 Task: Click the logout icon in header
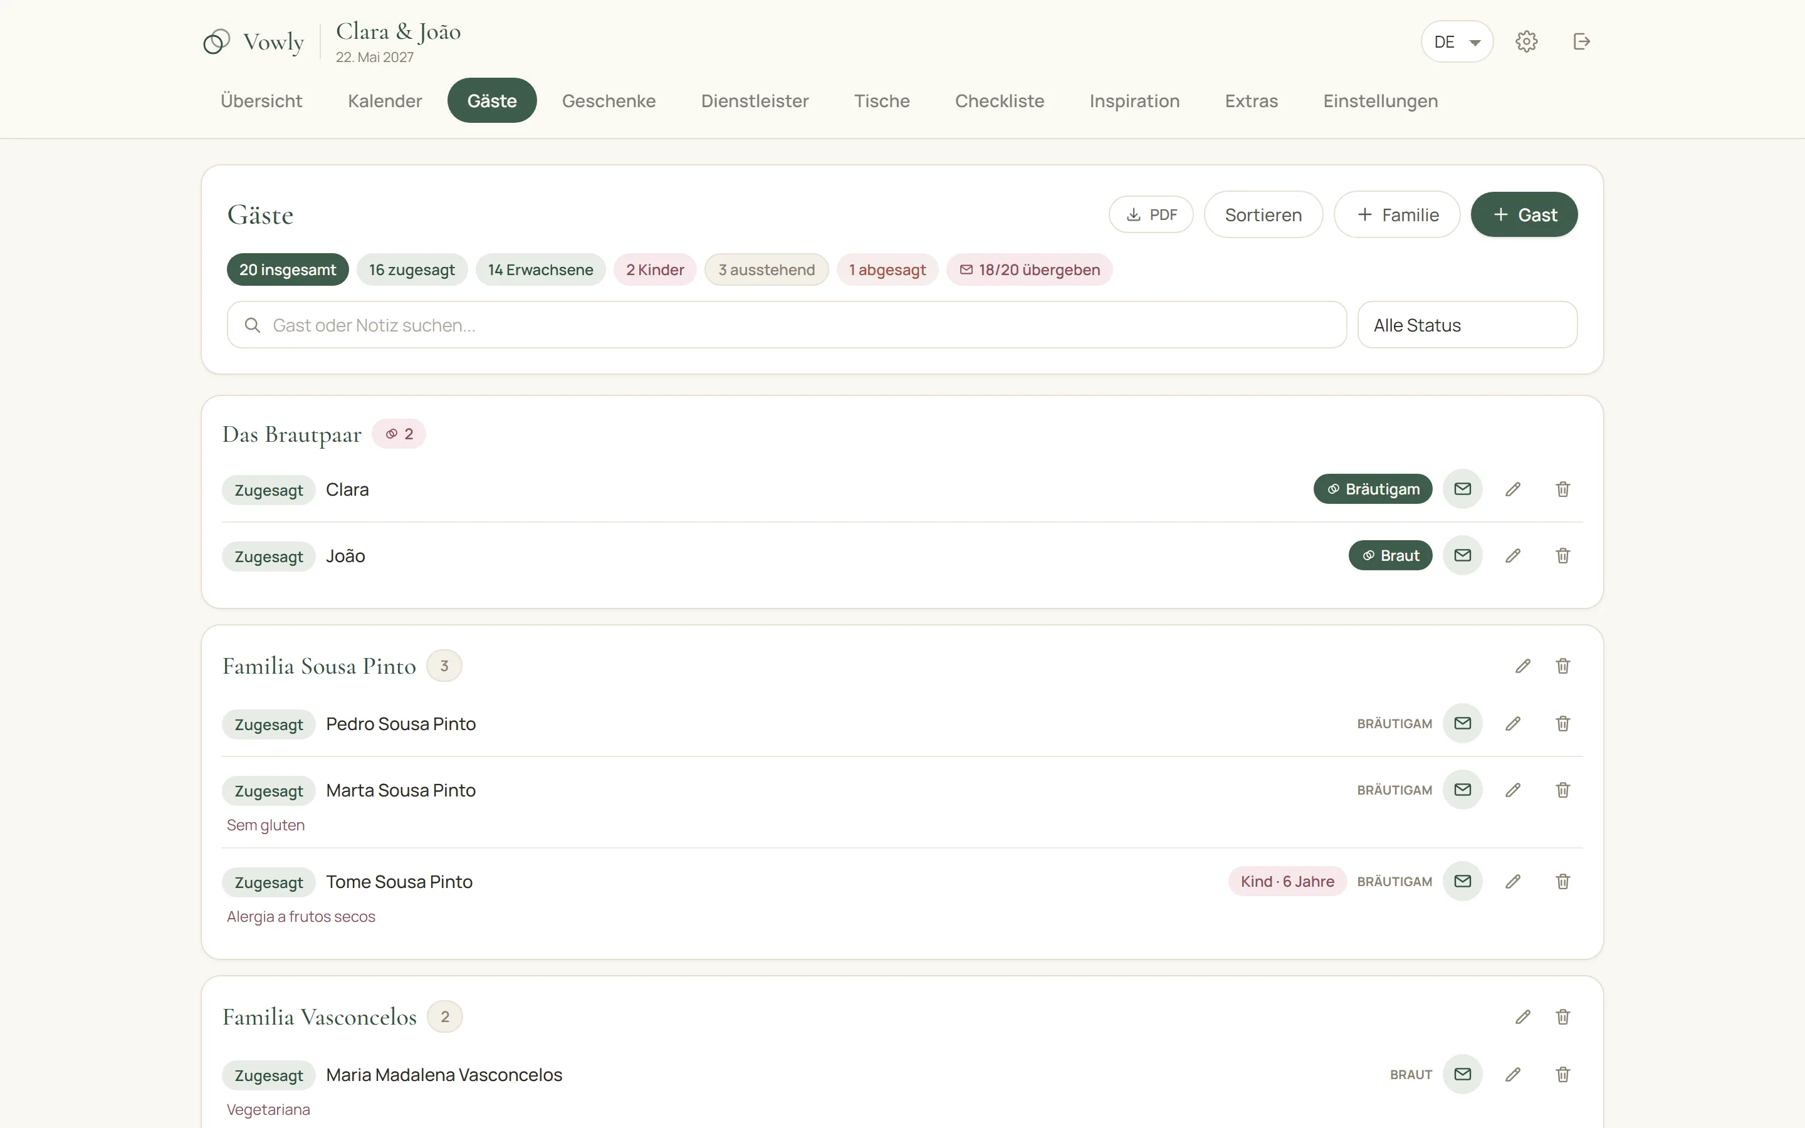point(1581,42)
